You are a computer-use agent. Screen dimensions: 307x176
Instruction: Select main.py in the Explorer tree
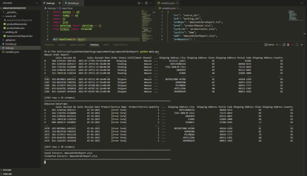pyautogui.click(x=10, y=48)
